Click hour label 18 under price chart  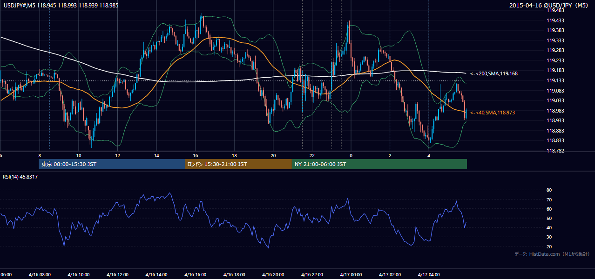[x=234, y=155]
